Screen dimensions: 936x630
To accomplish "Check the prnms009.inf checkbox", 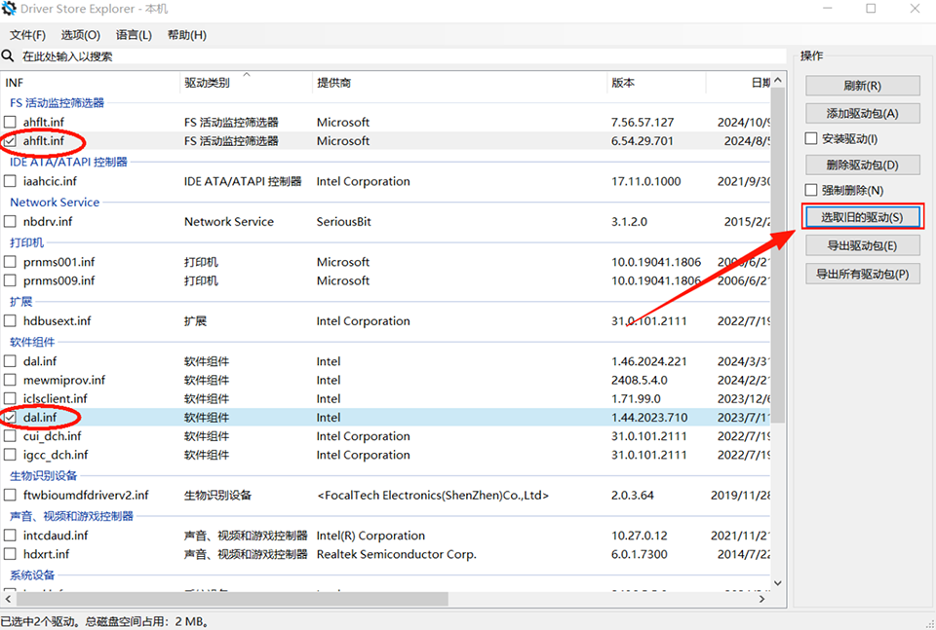I will point(10,280).
